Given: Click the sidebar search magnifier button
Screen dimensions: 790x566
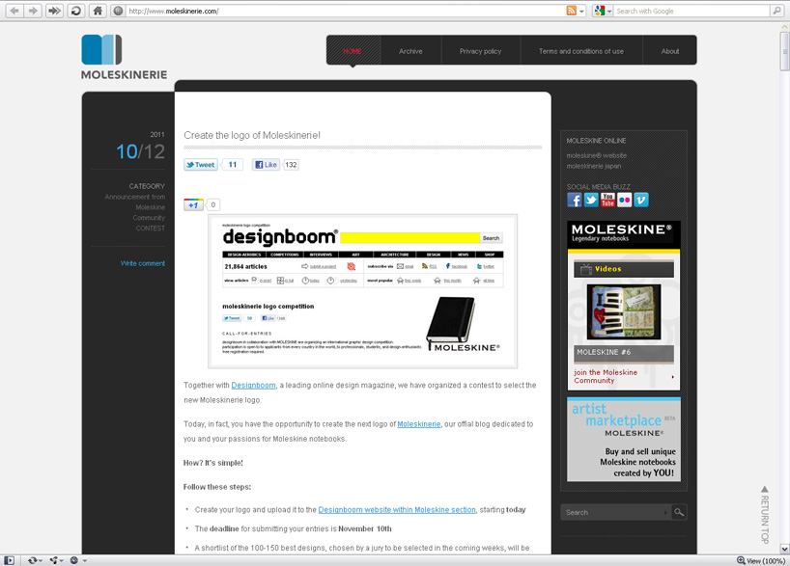Looking at the screenshot, I should pyautogui.click(x=679, y=512).
